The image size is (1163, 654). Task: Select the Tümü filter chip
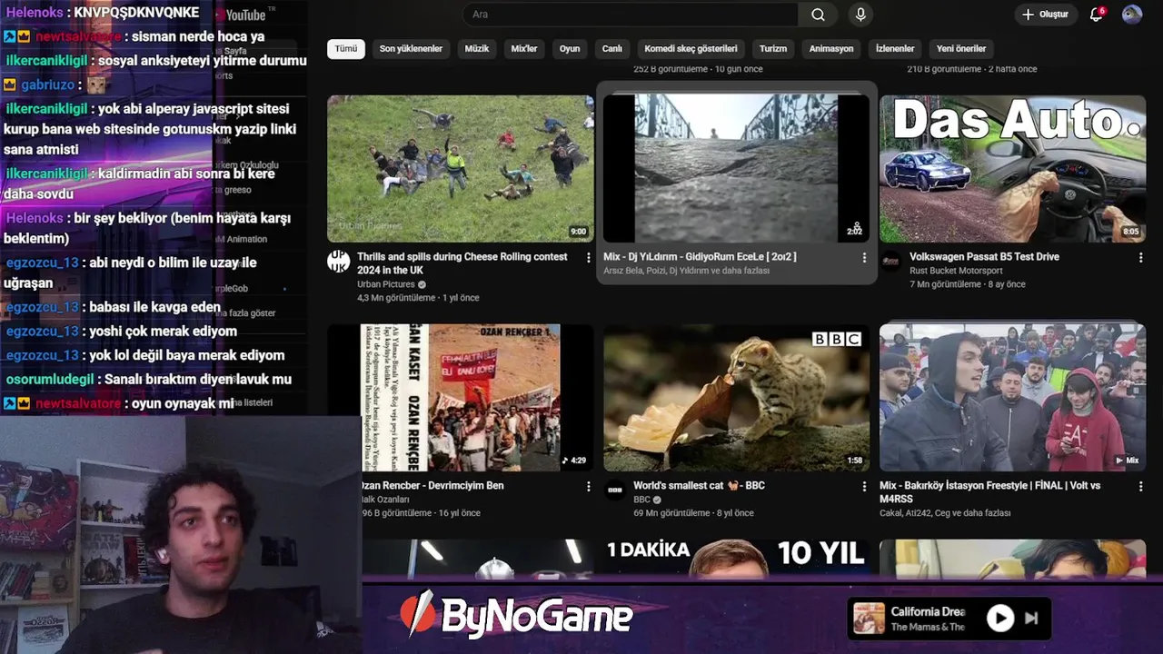click(346, 49)
